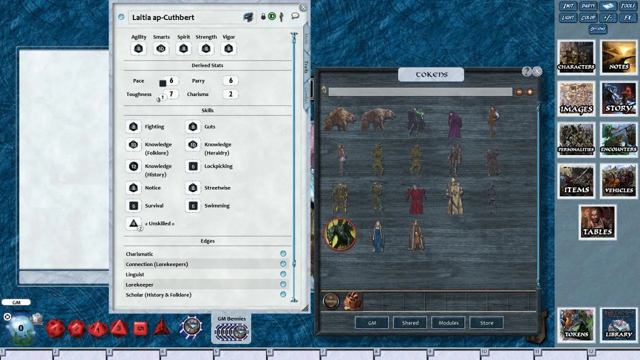Viewport: 640px width, 360px height.
Task: Open the Connection (Lorekeepers) edge link
Action: (x=283, y=264)
